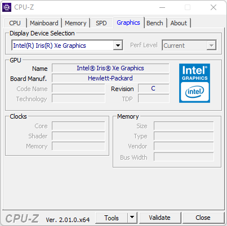Viewport: 227px width, 226px height.
Task: Click the Close button at bottom right
Action: (203, 218)
